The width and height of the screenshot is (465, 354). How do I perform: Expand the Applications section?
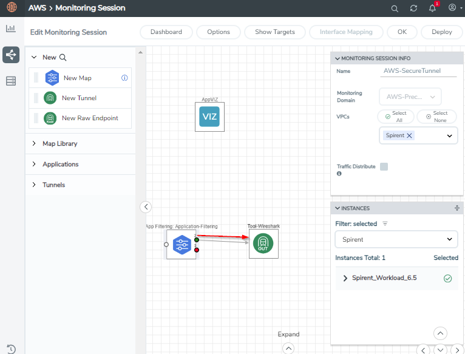(x=34, y=164)
